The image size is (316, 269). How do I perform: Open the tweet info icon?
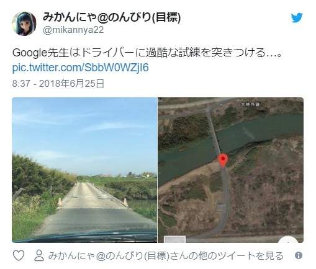click(299, 255)
